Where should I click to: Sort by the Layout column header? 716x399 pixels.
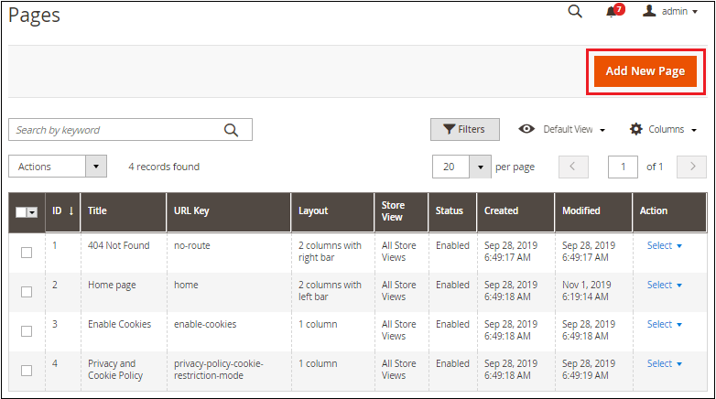pos(332,211)
